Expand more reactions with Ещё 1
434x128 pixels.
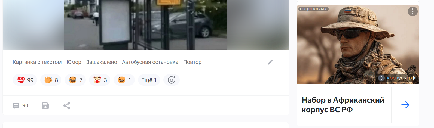tap(149, 80)
